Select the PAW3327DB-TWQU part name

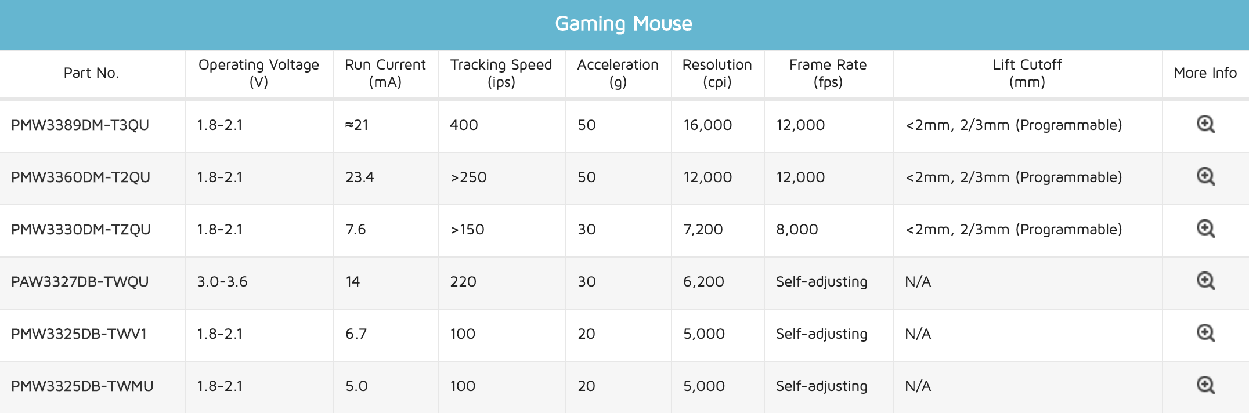click(80, 282)
